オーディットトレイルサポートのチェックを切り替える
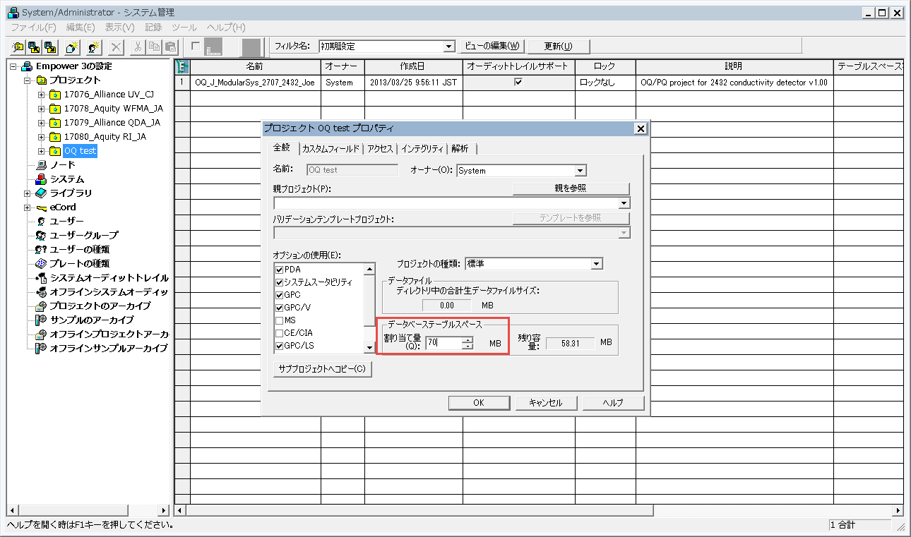The width and height of the screenshot is (911, 537). [519, 81]
